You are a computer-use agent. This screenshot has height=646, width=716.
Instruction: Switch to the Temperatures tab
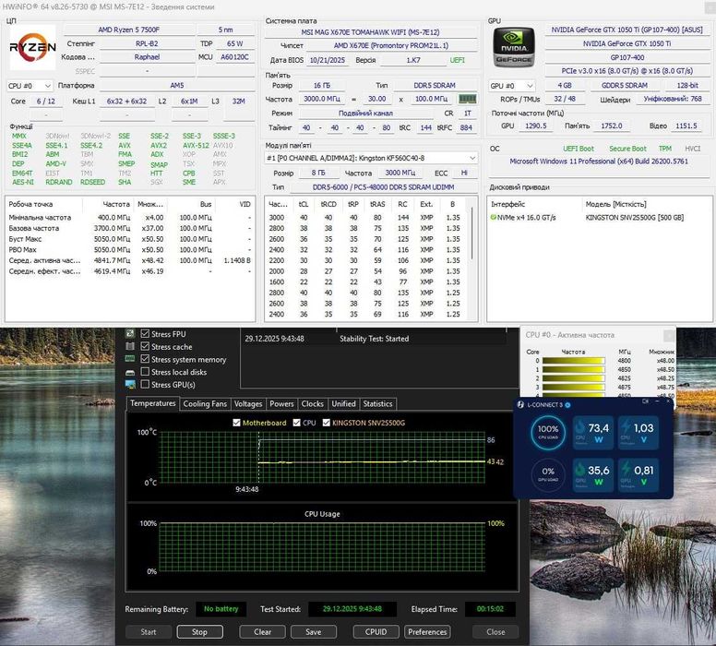[152, 403]
